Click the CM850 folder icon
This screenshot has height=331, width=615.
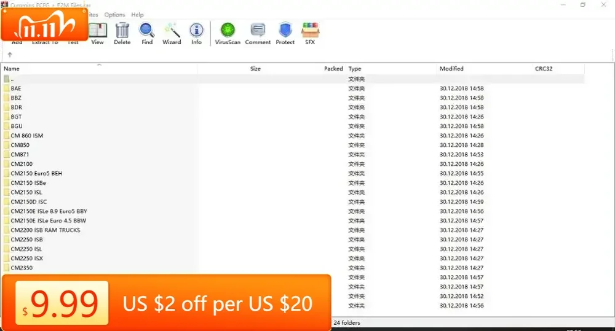coord(6,145)
